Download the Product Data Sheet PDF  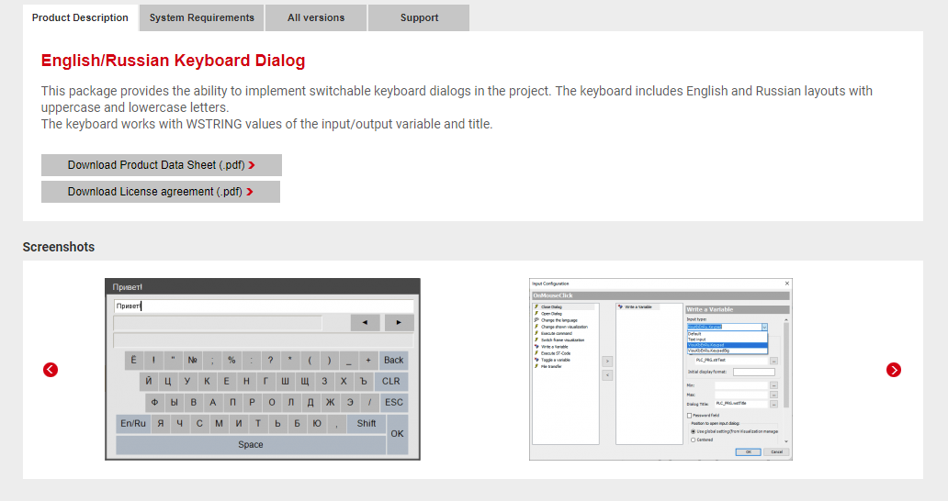point(162,165)
